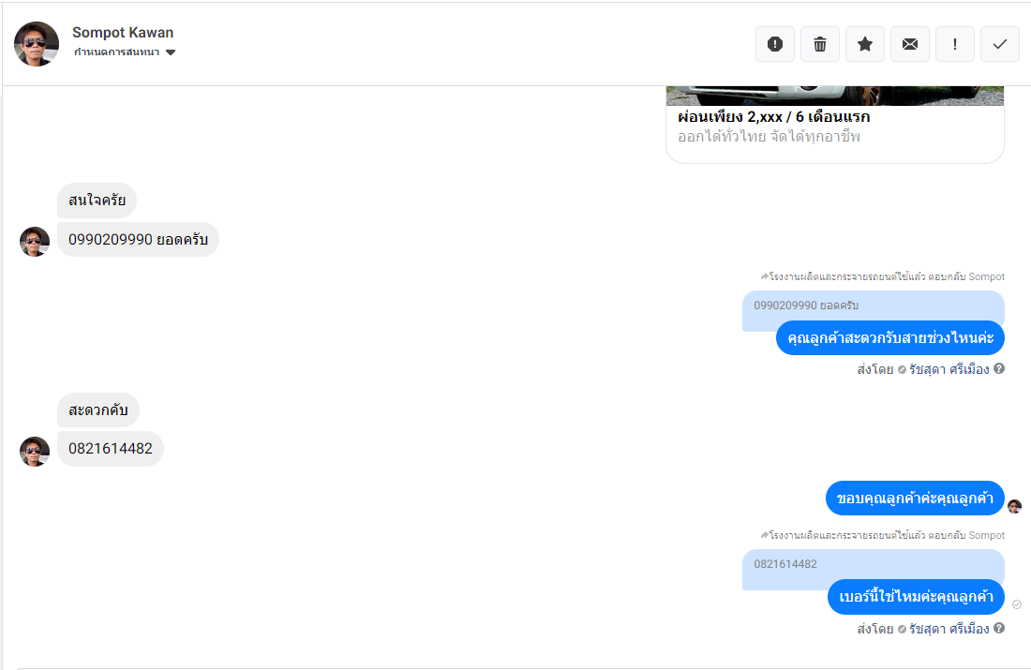Delete conversation using trash icon

click(x=820, y=44)
